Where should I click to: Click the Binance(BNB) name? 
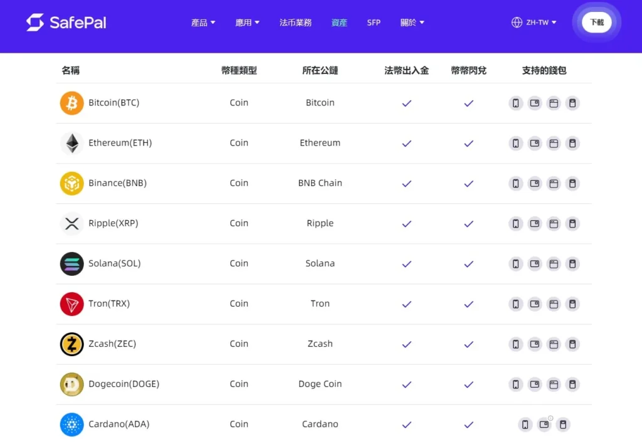pyautogui.click(x=117, y=183)
